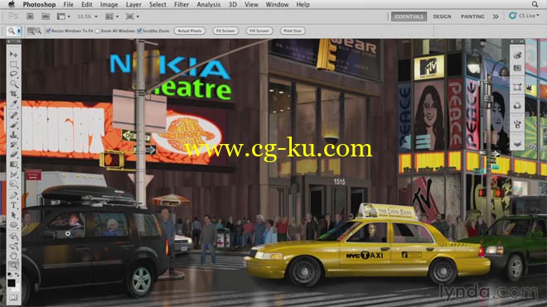Screen dimensions: 547x307
Task: Toggle Resize Windows To Fit checkbox
Action: click(x=49, y=31)
